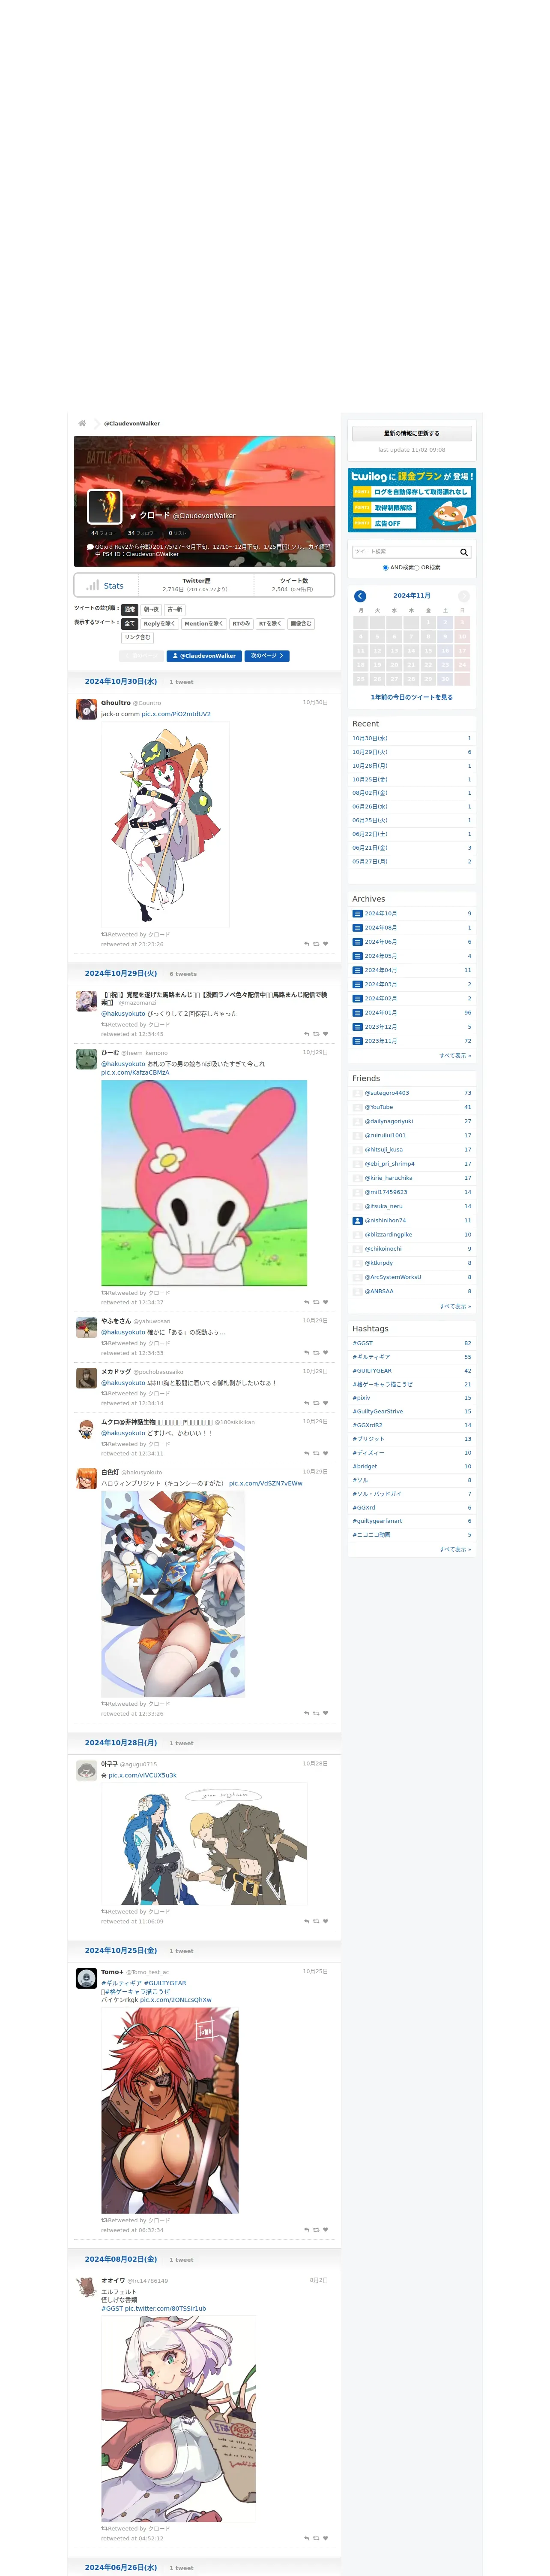Viewport: 550px width, 2576px height.
Task: Open the 2024年10月 archive list icon
Action: 357,914
